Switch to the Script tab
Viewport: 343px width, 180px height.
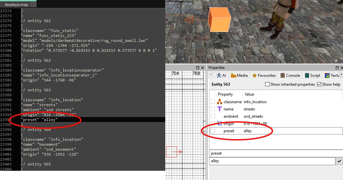click(x=313, y=75)
